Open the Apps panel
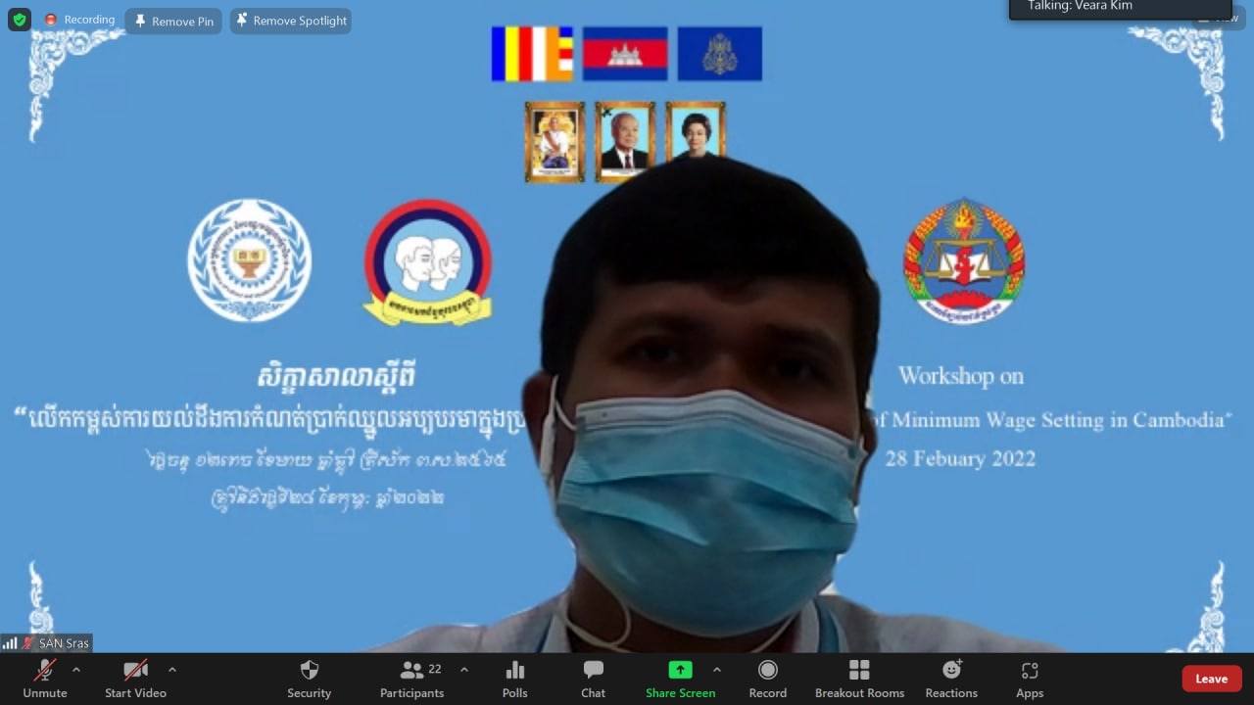 click(1029, 679)
